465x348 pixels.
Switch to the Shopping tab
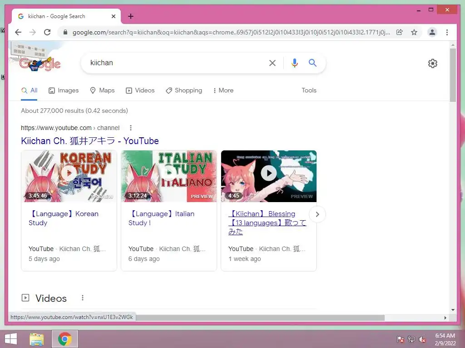[184, 90]
